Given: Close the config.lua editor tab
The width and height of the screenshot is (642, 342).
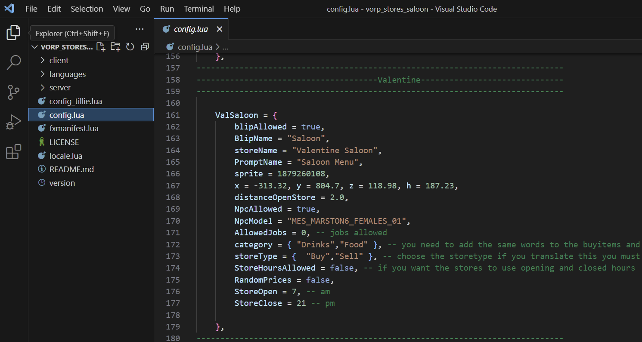Looking at the screenshot, I should coord(219,29).
